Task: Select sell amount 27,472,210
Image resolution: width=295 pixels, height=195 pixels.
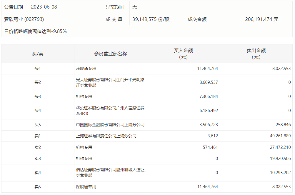Action: 280,147
